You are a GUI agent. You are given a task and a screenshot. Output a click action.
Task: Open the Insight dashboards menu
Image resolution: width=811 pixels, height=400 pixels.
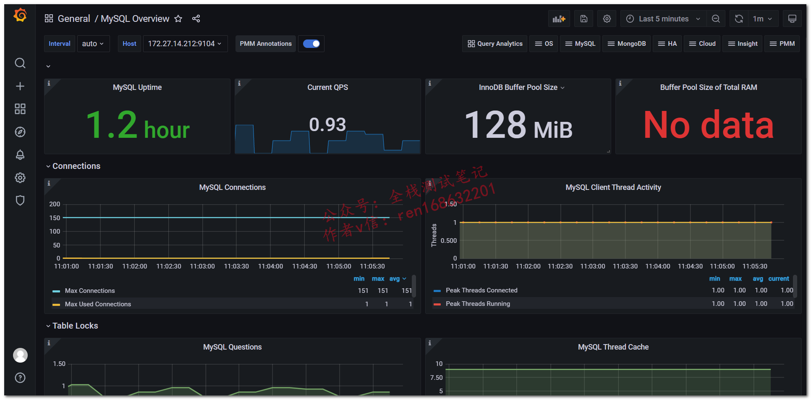pyautogui.click(x=743, y=44)
